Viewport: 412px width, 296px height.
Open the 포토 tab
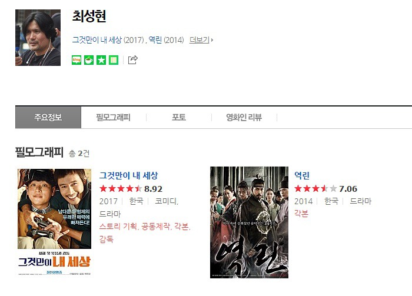coord(179,118)
